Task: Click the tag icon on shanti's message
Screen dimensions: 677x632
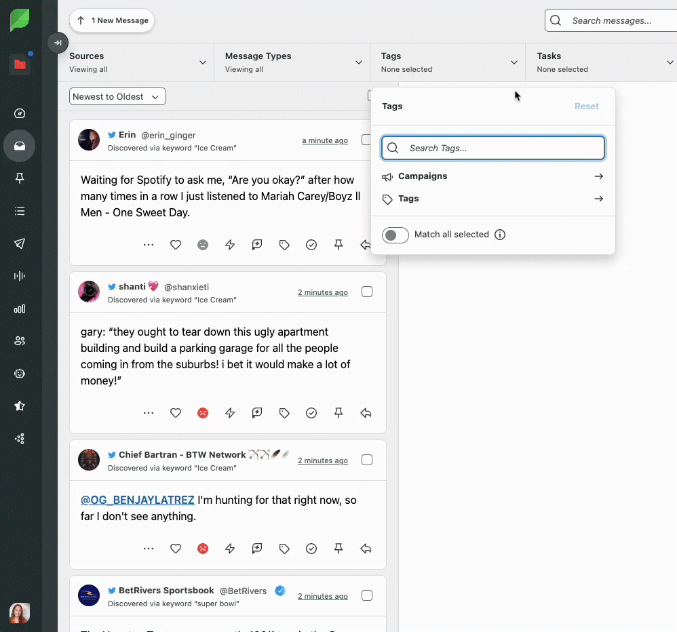Action: click(284, 413)
